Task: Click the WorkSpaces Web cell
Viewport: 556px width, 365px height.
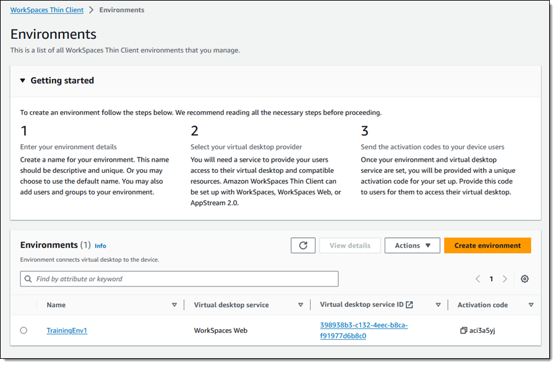Action: tap(221, 330)
